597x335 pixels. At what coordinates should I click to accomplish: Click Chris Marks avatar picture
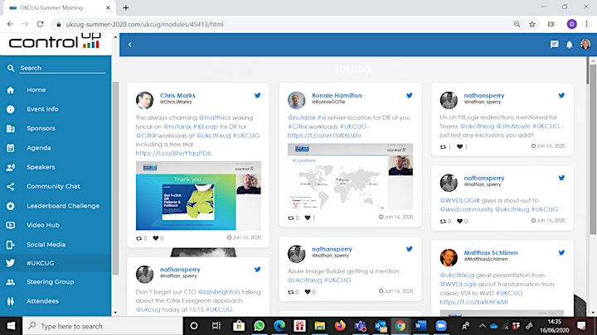coord(144,100)
